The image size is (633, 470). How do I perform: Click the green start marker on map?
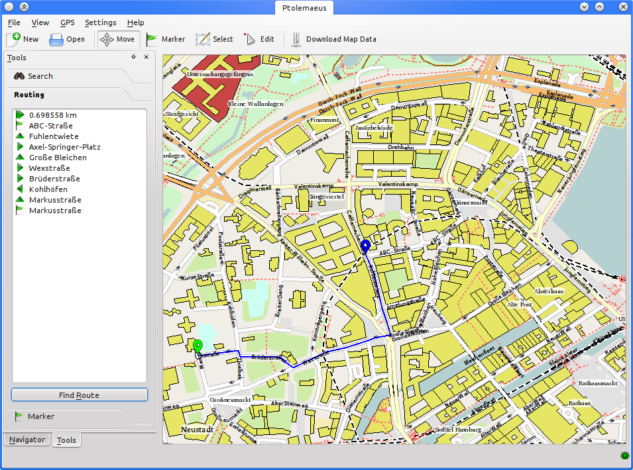(x=197, y=346)
